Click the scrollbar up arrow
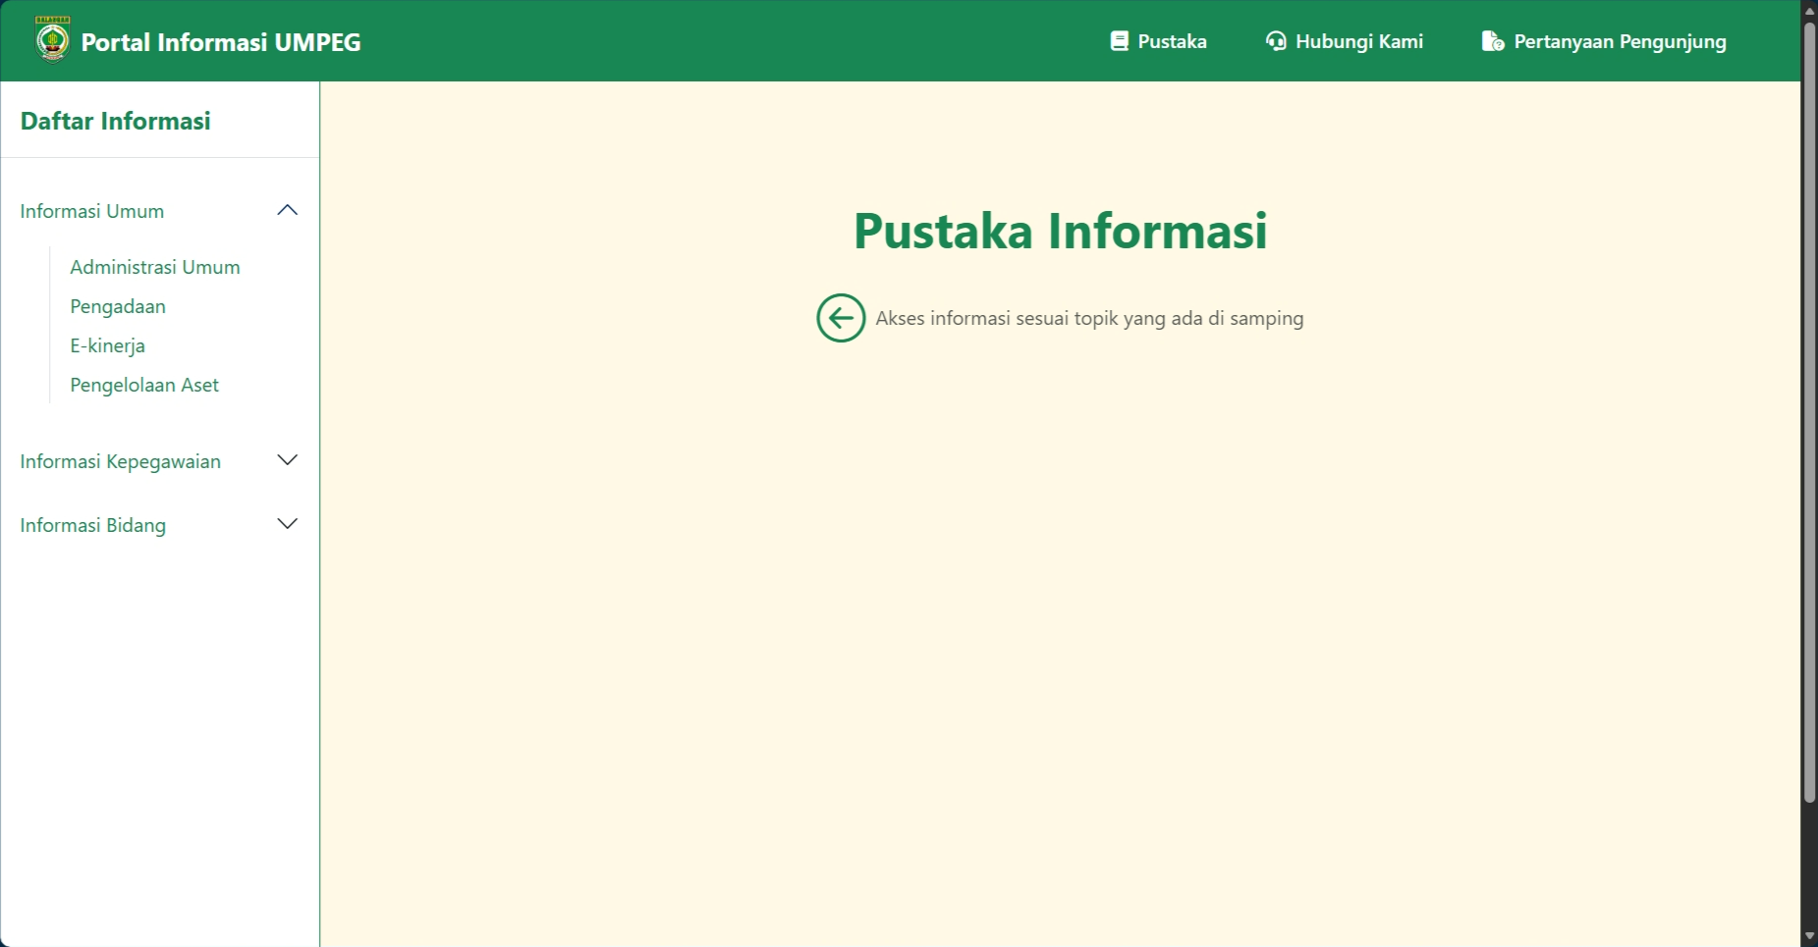1818x947 pixels. click(x=1809, y=10)
